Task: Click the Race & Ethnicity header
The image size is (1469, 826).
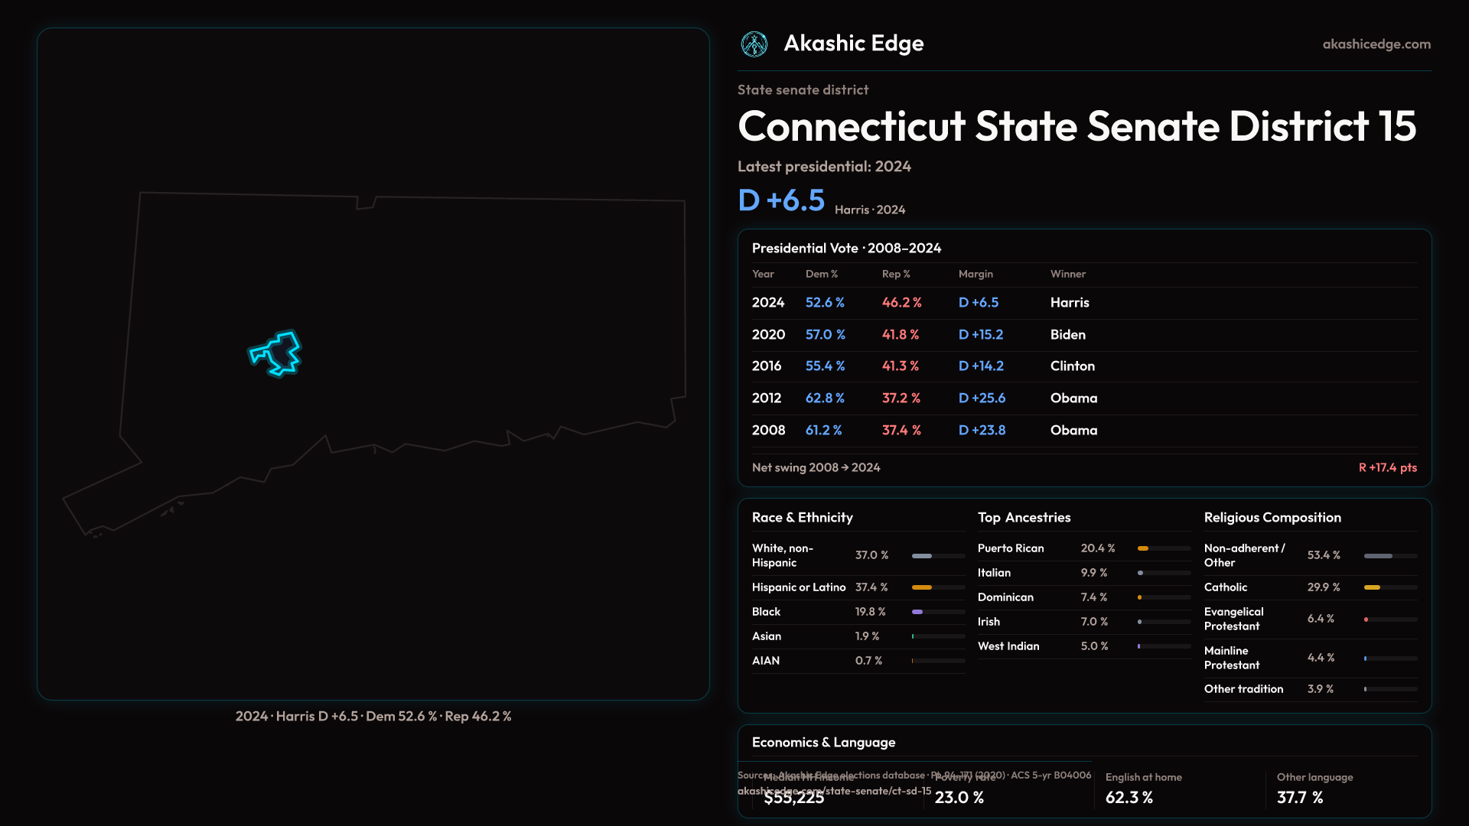Action: [x=802, y=518]
